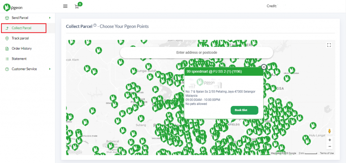Viewport: 346px width, 163px height.
Task: Zoom in on the map
Action: (330, 140)
